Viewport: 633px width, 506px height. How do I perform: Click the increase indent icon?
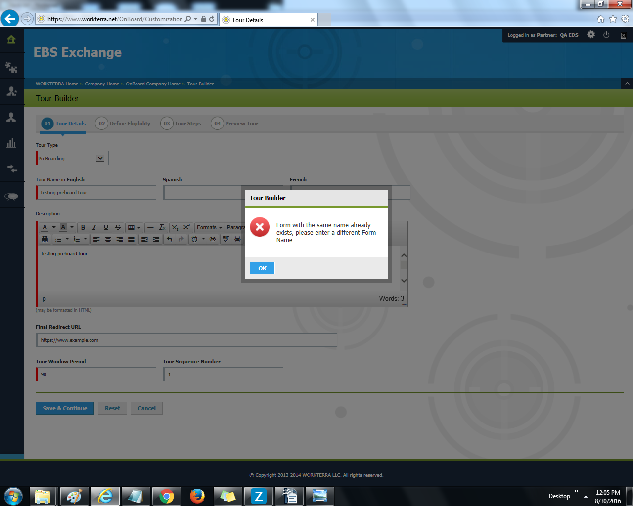click(156, 239)
